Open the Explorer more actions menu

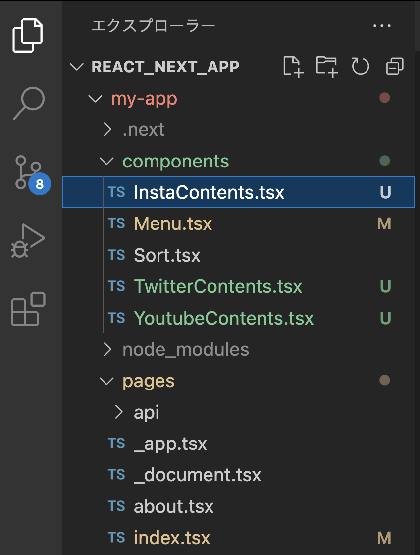click(x=382, y=26)
